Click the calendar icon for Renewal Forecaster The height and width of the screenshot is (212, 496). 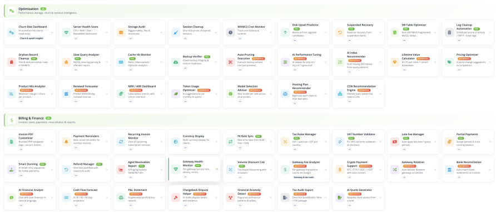tap(66, 93)
